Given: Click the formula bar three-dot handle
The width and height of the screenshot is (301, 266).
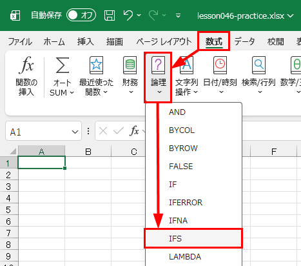Looking at the screenshot, I should [88, 131].
